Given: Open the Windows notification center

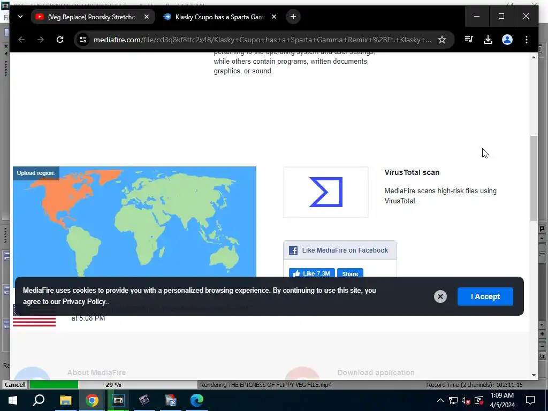Looking at the screenshot, I should point(530,400).
